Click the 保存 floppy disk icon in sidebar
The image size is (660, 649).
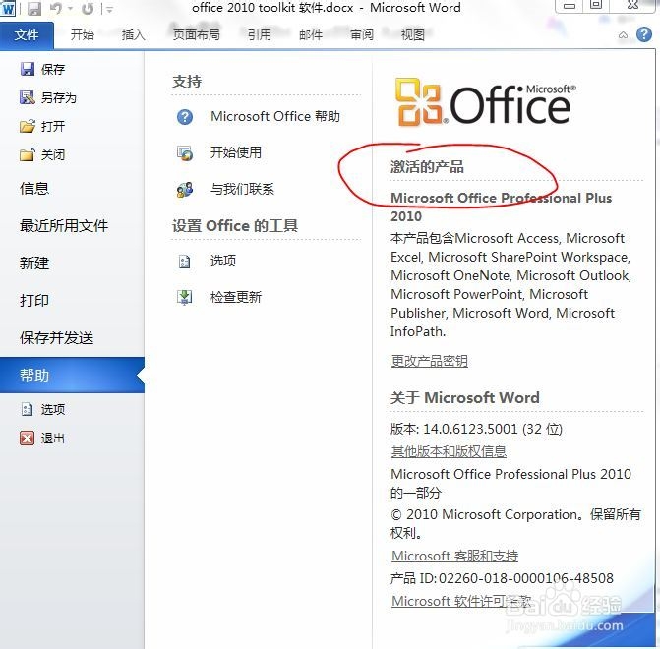tap(28, 69)
